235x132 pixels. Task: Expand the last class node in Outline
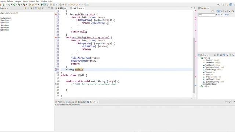[x=199, y=87]
